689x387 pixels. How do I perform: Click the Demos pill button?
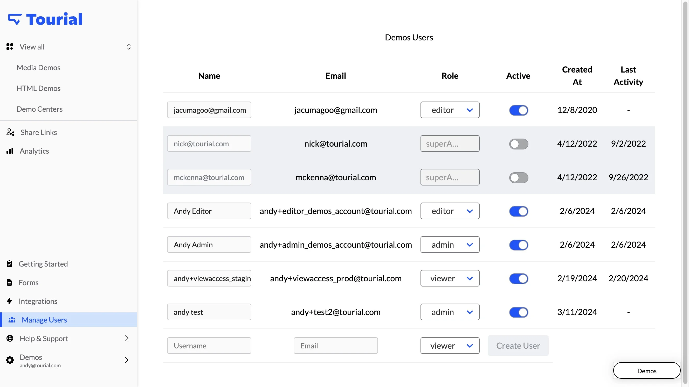(647, 370)
